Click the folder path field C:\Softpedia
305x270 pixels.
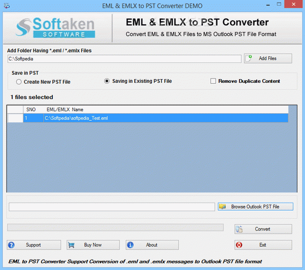[125, 59]
